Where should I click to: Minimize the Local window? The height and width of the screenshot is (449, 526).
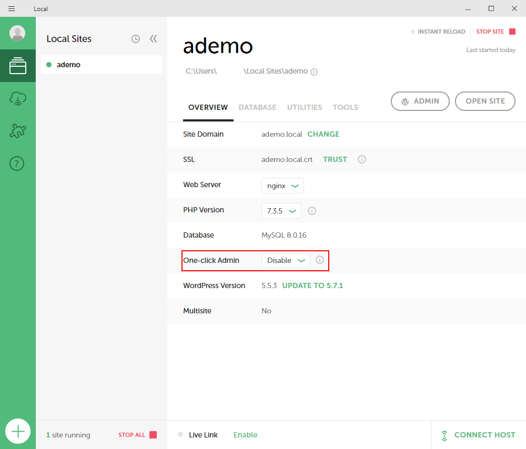point(468,9)
